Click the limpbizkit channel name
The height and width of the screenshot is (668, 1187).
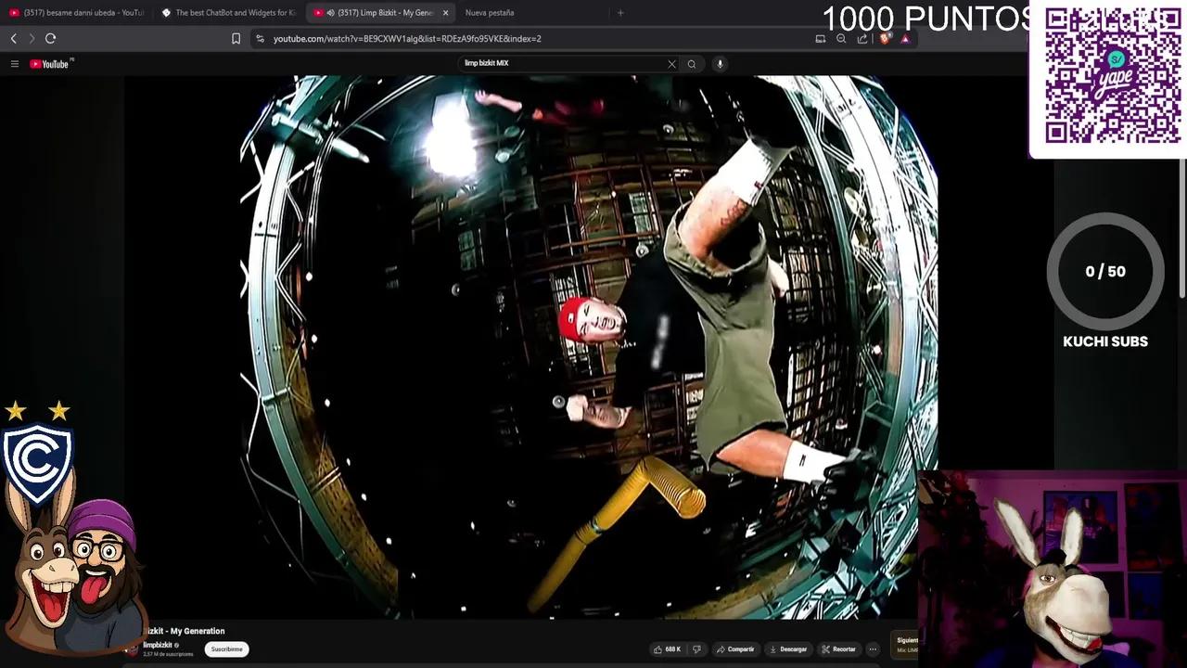point(157,645)
